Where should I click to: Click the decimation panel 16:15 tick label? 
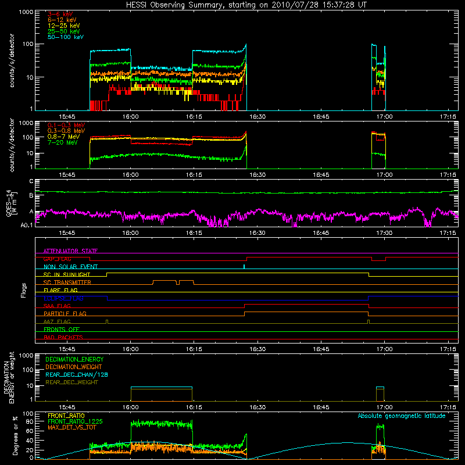(194, 407)
